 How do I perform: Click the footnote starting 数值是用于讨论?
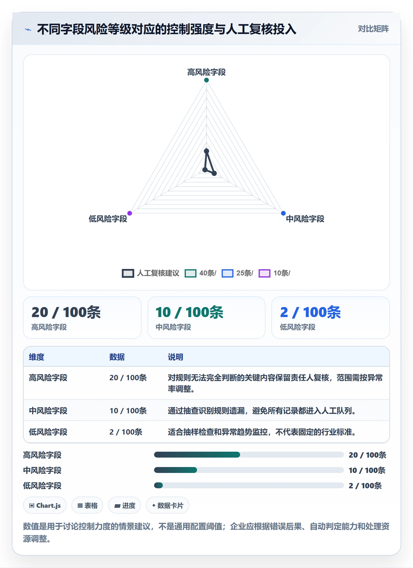coord(206,533)
